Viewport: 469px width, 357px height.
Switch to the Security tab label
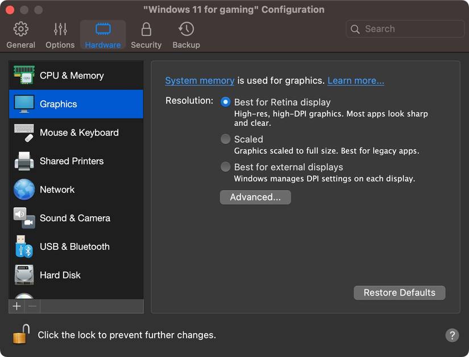click(x=146, y=45)
